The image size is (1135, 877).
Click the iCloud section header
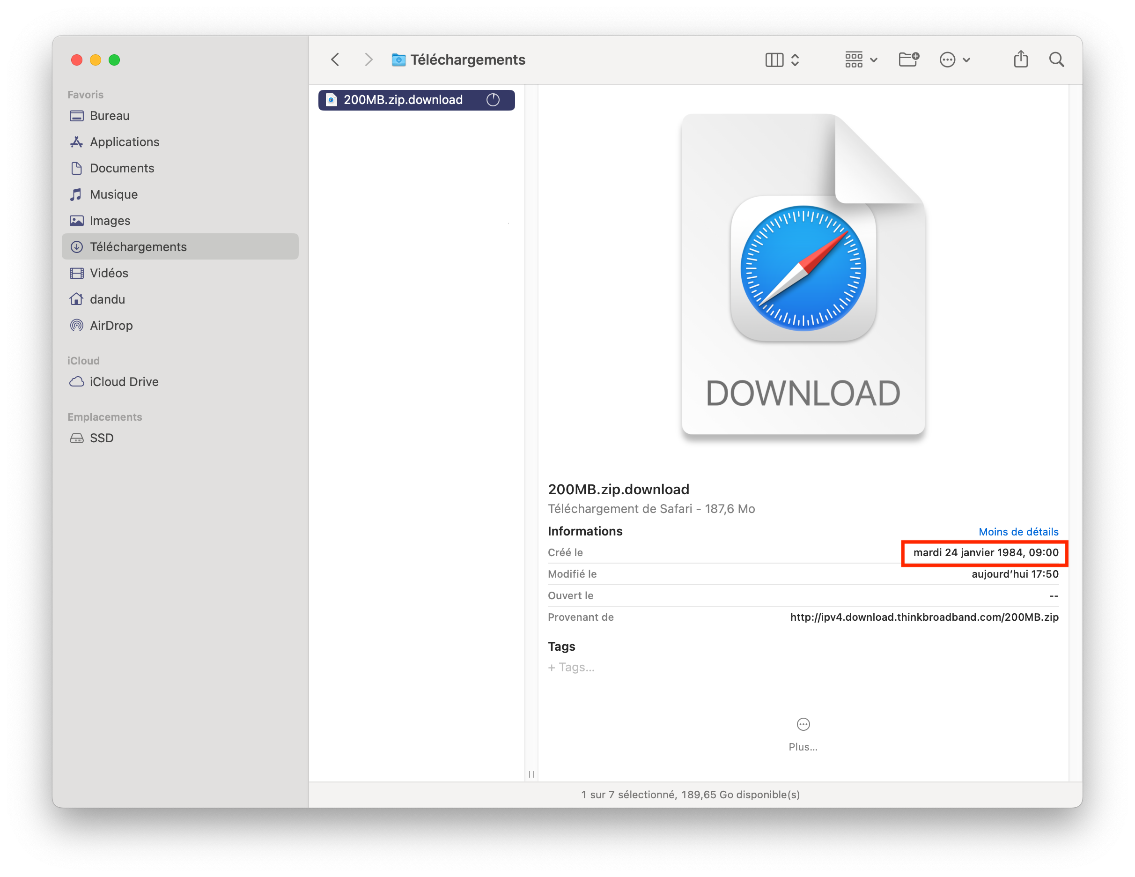(x=83, y=360)
